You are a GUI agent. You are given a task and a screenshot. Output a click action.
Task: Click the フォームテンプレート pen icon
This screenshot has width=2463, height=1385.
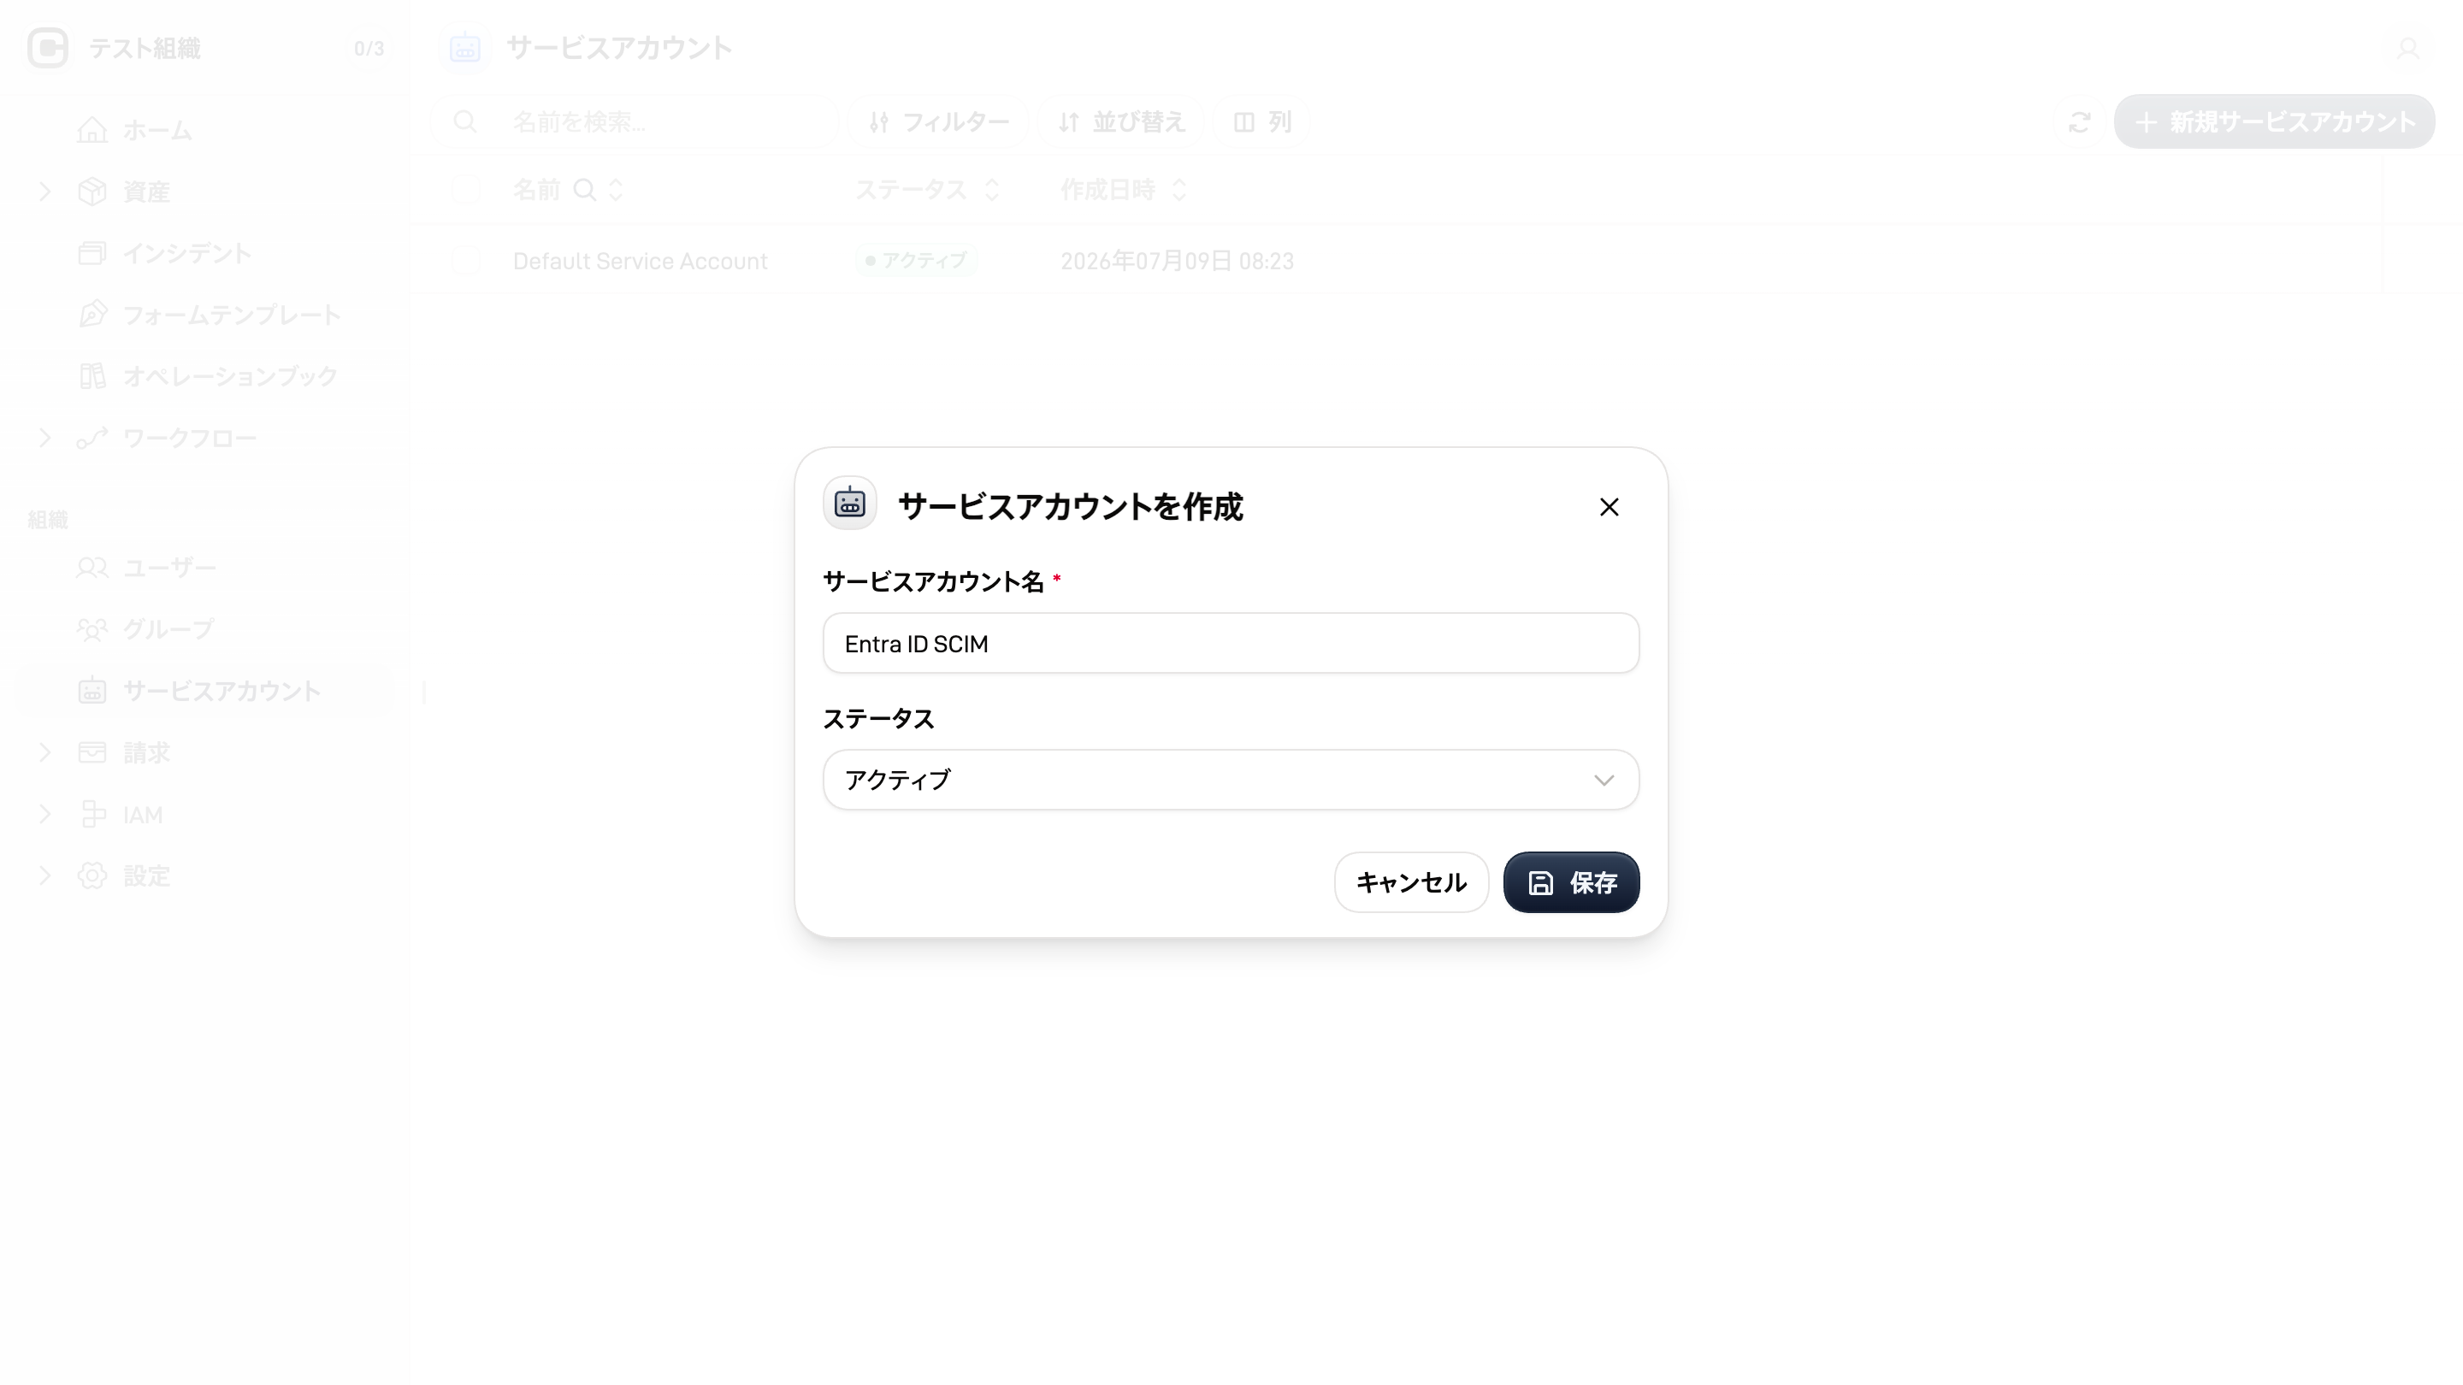pos(92,315)
